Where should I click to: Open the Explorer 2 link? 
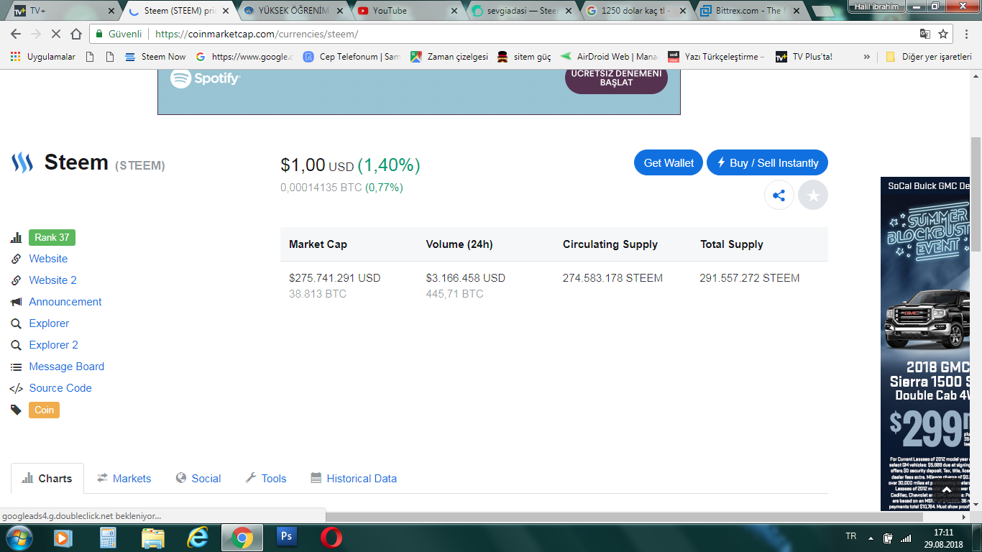coord(53,345)
